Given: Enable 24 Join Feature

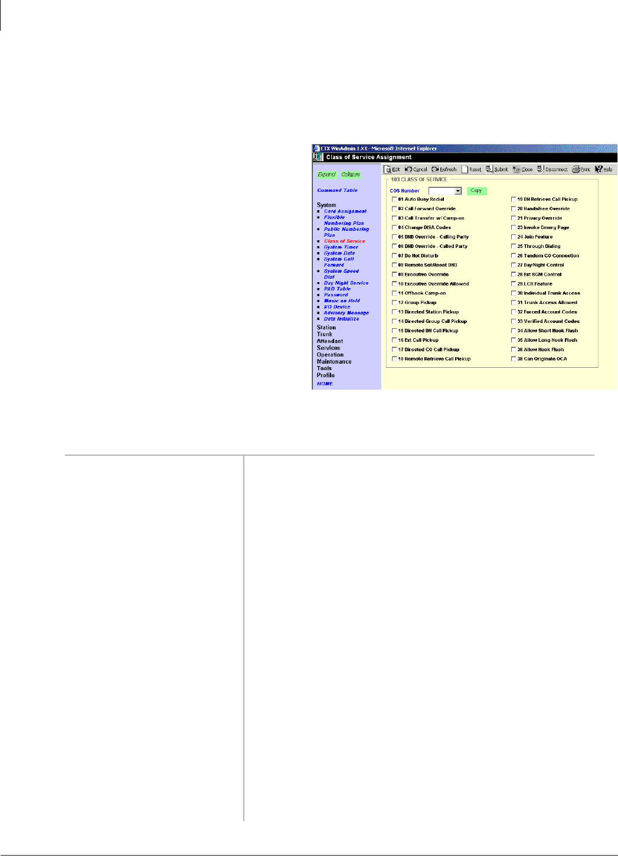Looking at the screenshot, I should (514, 237).
